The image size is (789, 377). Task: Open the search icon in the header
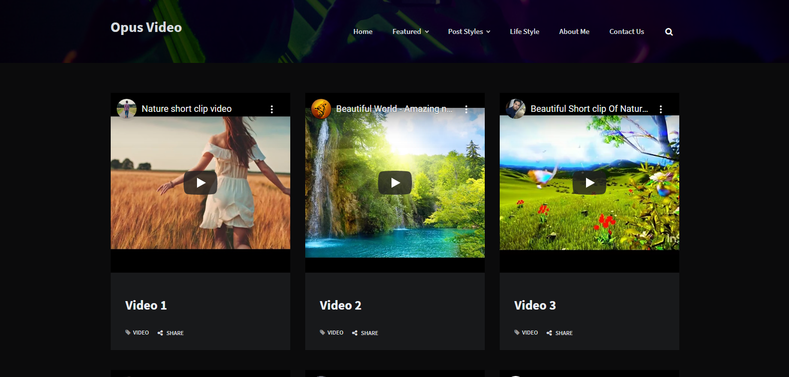[669, 32]
